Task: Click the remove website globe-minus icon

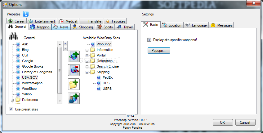Action: click(74, 70)
